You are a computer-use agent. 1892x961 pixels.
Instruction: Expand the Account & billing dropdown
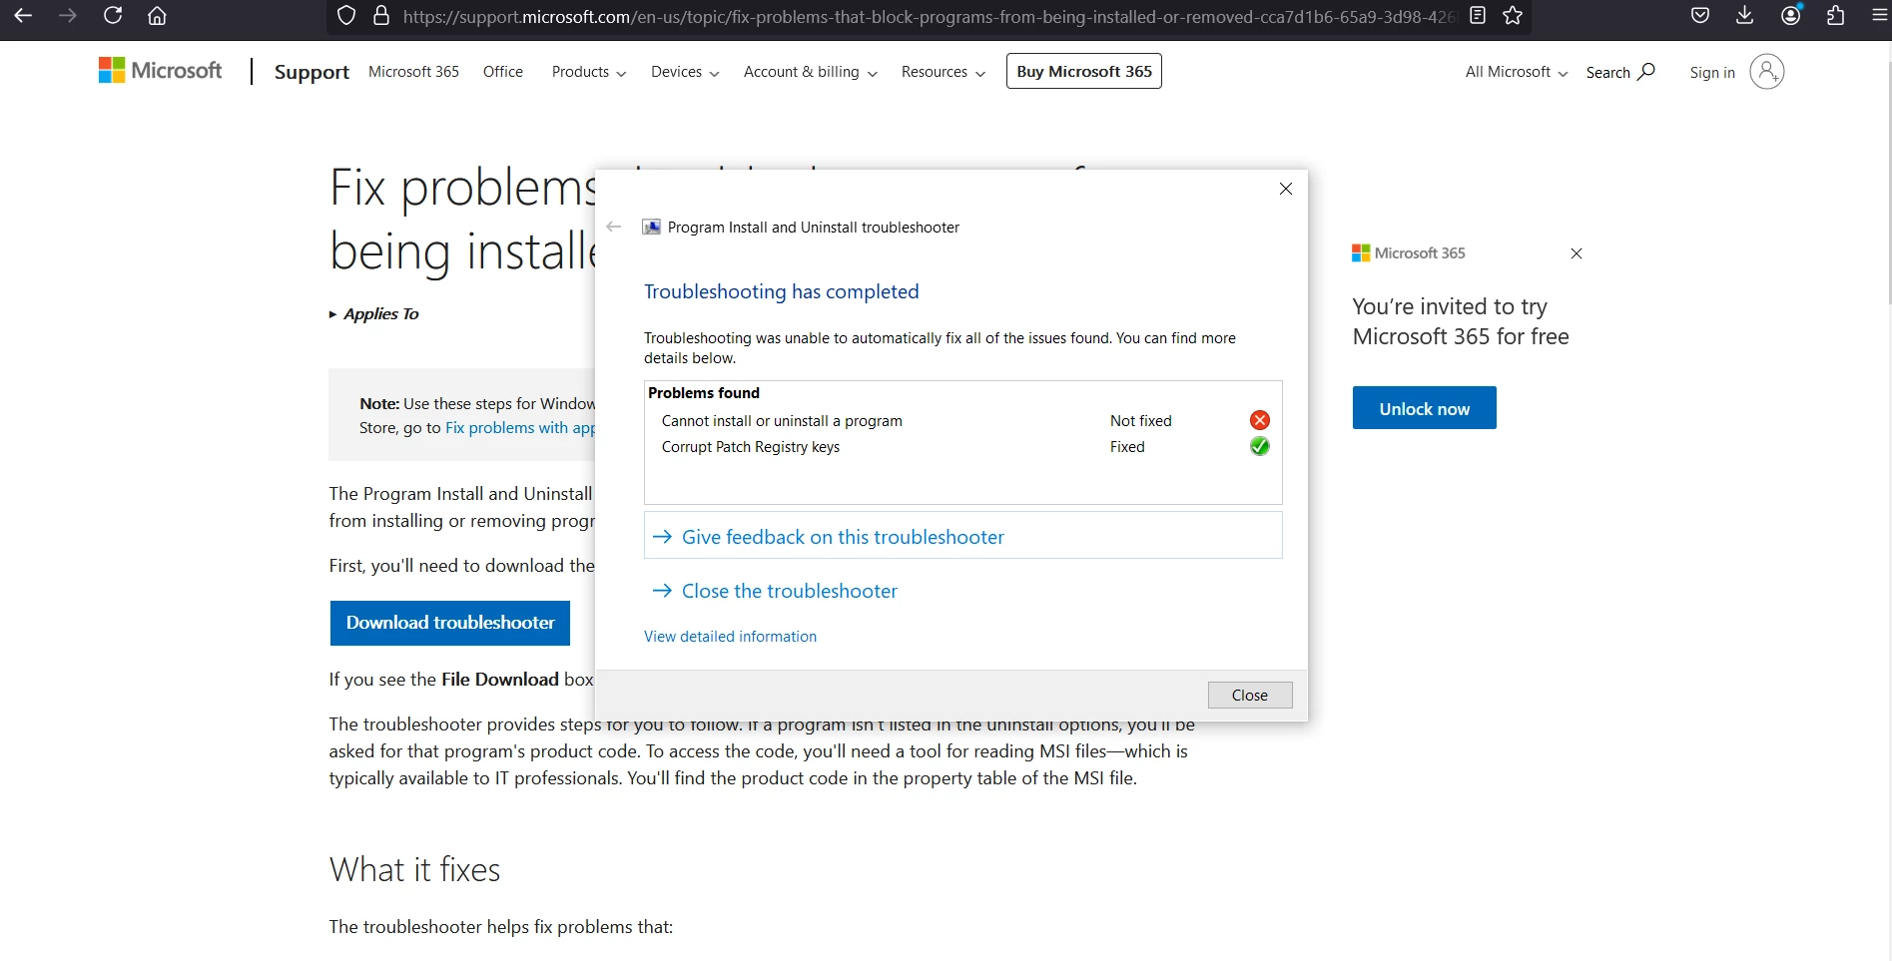click(811, 72)
